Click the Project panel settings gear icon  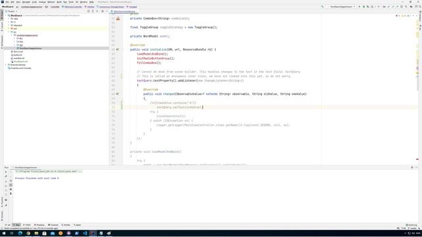point(102,11)
